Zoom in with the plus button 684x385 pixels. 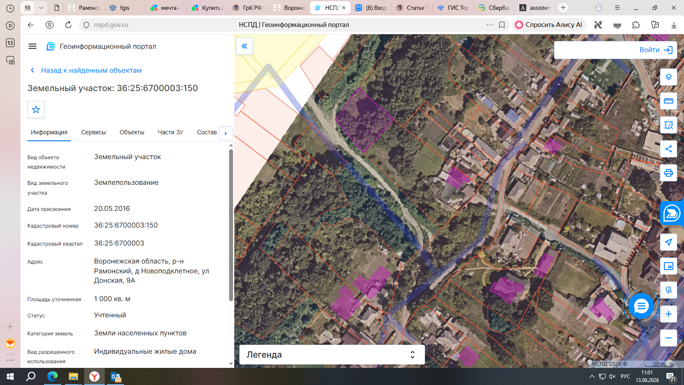click(669, 314)
